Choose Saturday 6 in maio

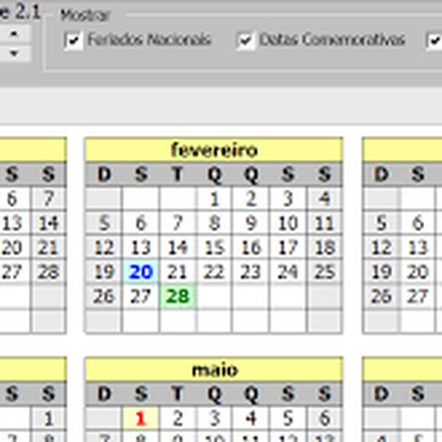tap(325, 418)
